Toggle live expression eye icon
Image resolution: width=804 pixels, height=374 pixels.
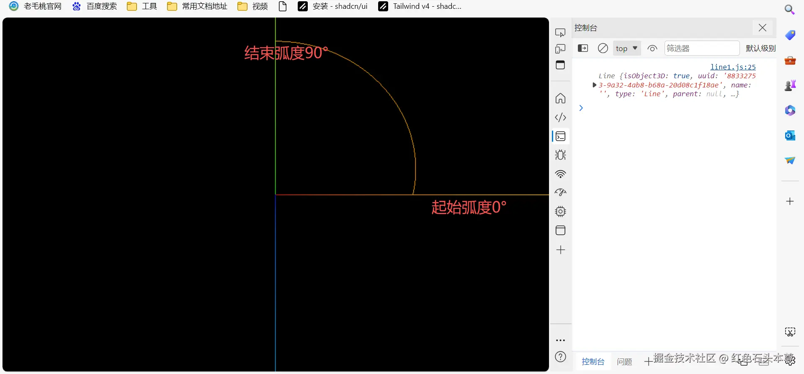pyautogui.click(x=652, y=49)
